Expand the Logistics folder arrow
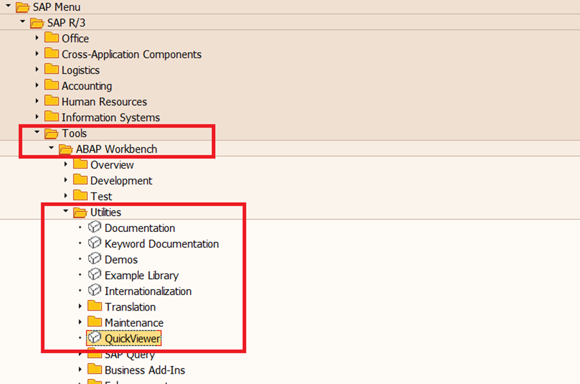The width and height of the screenshot is (580, 384). click(37, 69)
